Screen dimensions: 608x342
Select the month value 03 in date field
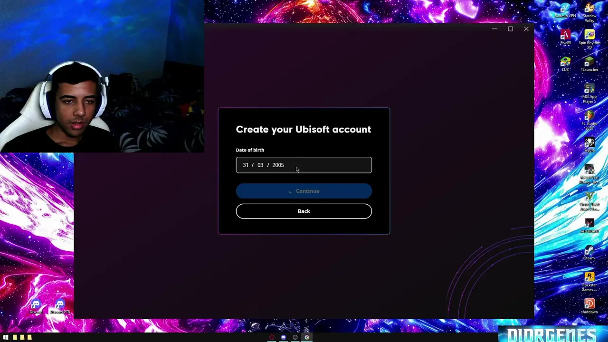pos(260,165)
